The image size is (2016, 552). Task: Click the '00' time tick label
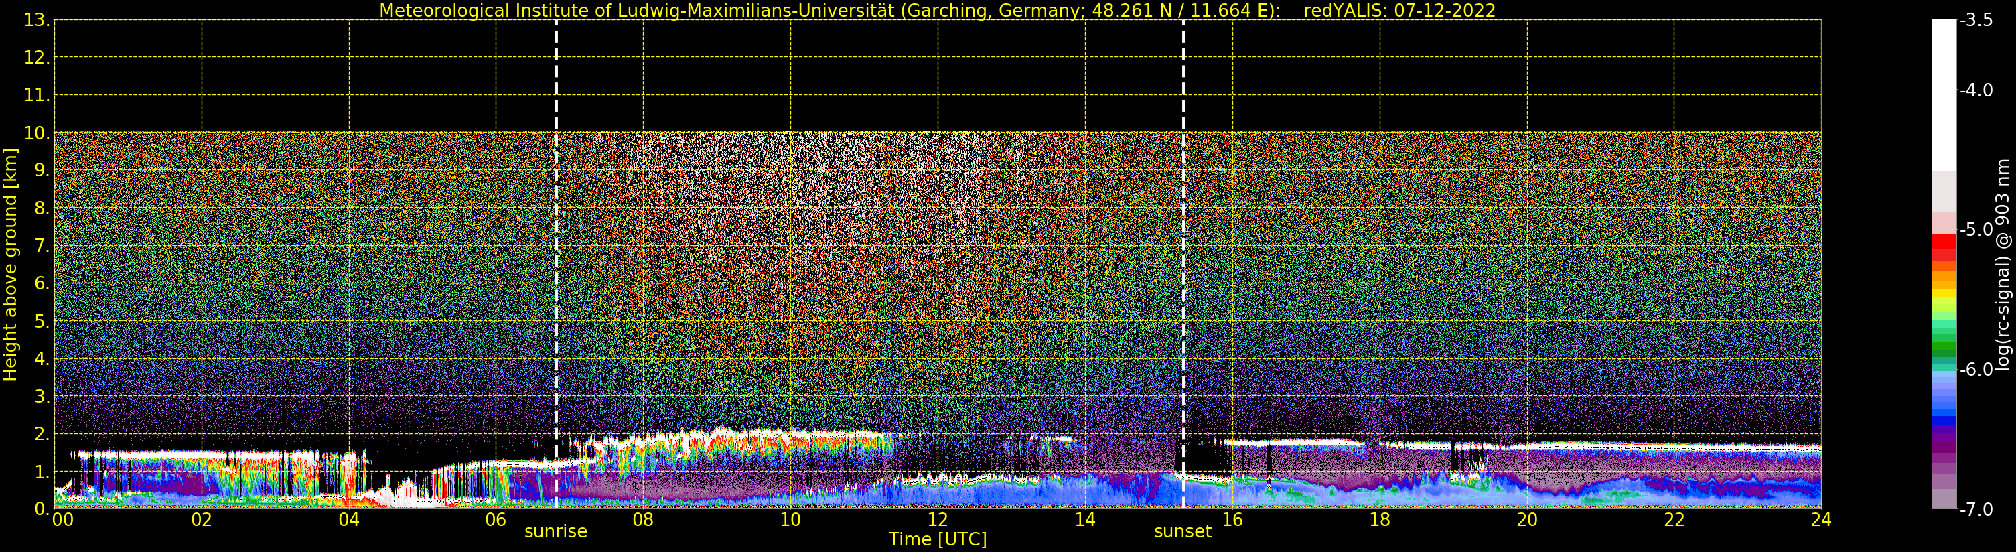pos(62,520)
